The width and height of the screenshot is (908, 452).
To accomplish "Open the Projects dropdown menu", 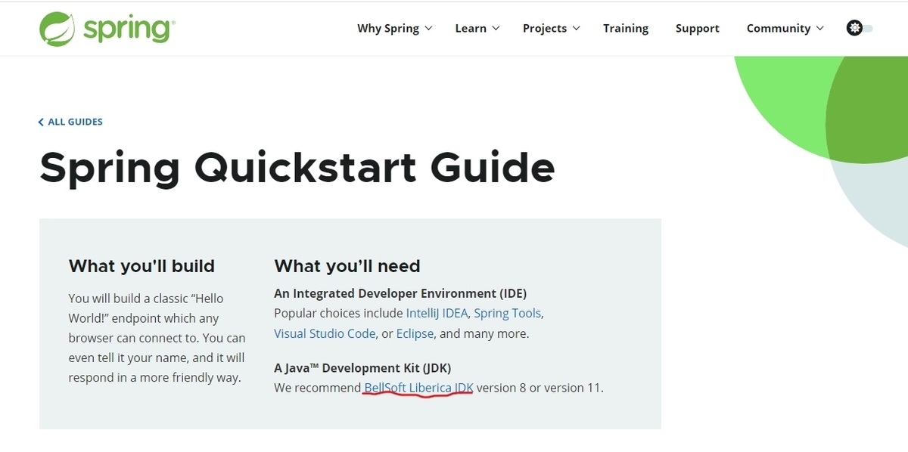I will point(551,28).
